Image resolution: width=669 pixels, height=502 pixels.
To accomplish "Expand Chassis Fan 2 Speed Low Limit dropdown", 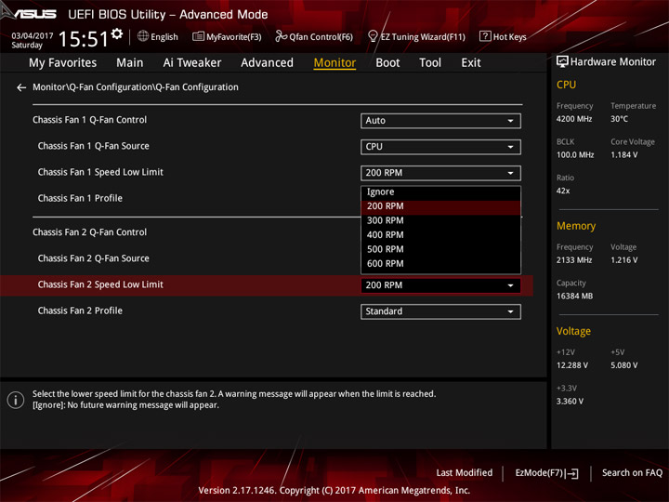I will [x=440, y=285].
